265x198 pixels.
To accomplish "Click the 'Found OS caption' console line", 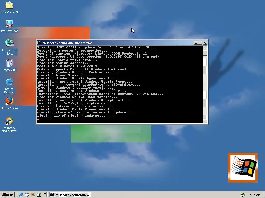I will (92, 54).
